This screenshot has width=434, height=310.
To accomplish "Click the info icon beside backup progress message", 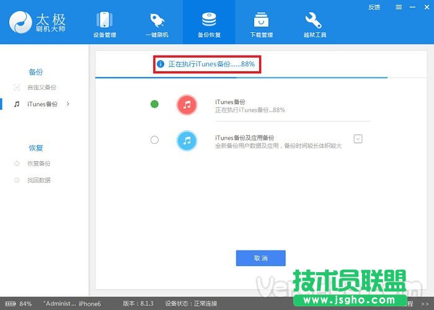I will tap(161, 64).
